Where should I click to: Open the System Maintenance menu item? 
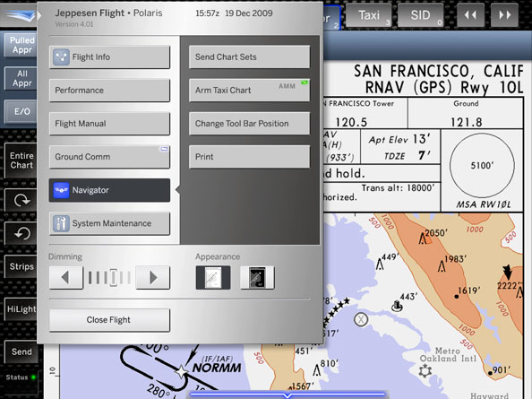pos(109,223)
